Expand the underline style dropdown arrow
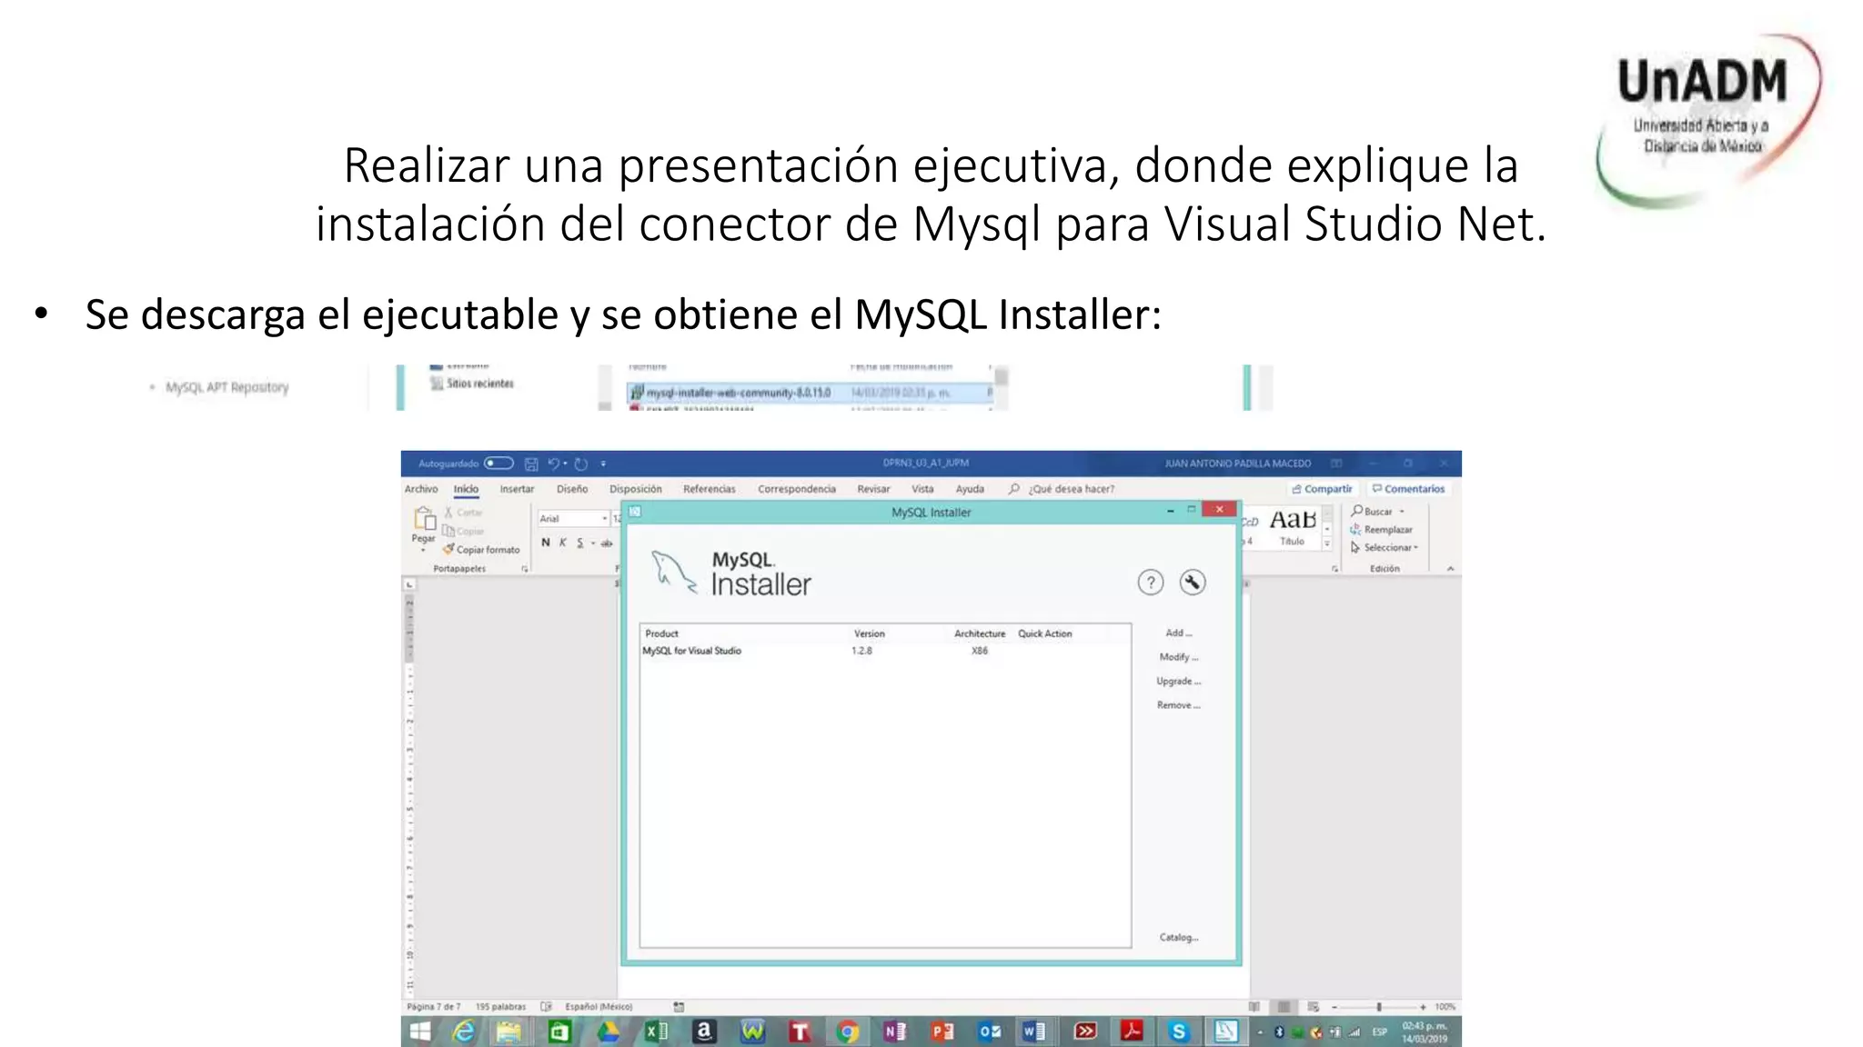Image resolution: width=1863 pixels, height=1047 pixels. pos(593,543)
